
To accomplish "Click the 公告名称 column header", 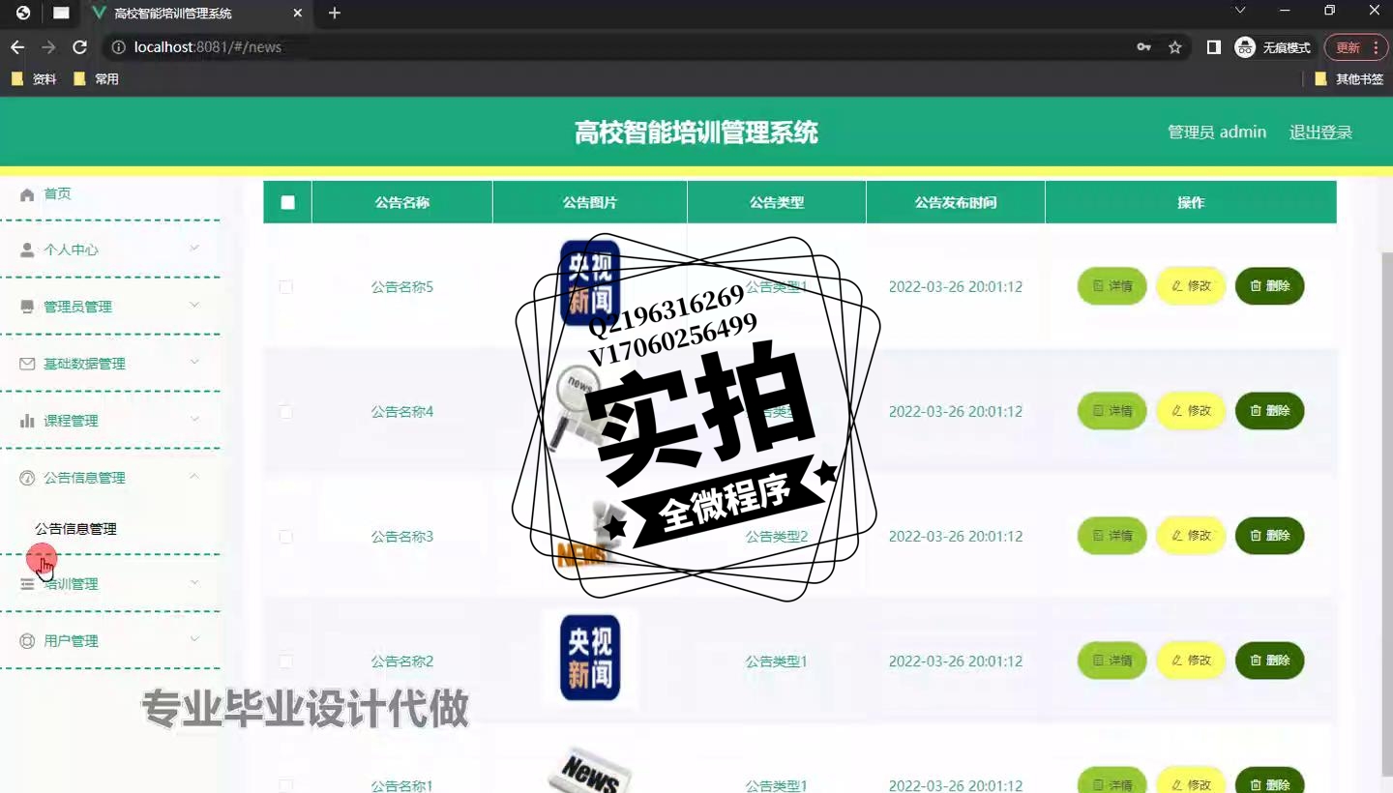I will 402,202.
